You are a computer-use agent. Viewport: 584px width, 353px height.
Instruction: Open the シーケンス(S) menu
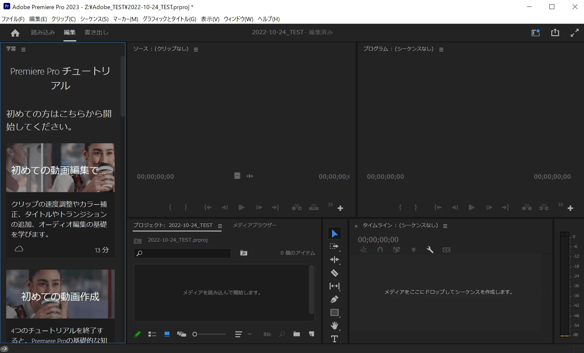coord(95,19)
